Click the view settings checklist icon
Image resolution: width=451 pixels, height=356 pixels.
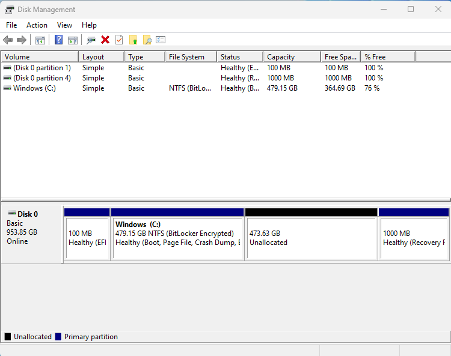(161, 40)
